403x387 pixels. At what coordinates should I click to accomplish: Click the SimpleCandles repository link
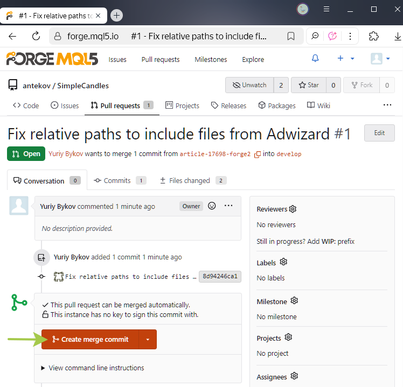click(83, 86)
